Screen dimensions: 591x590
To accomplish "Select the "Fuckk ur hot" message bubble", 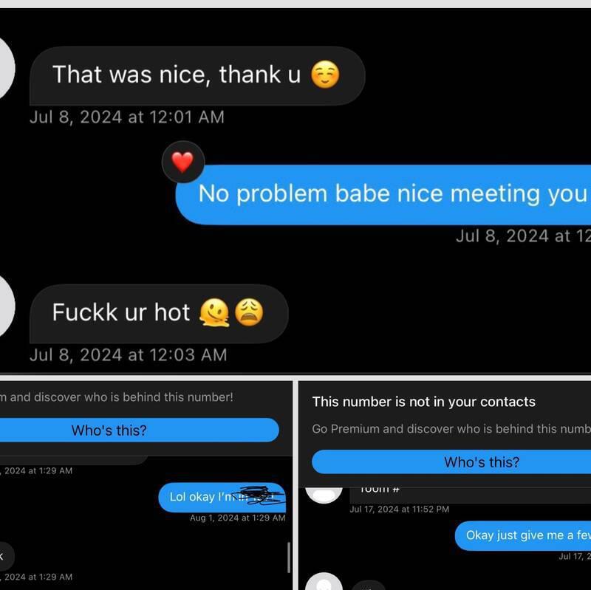I will tap(159, 314).
